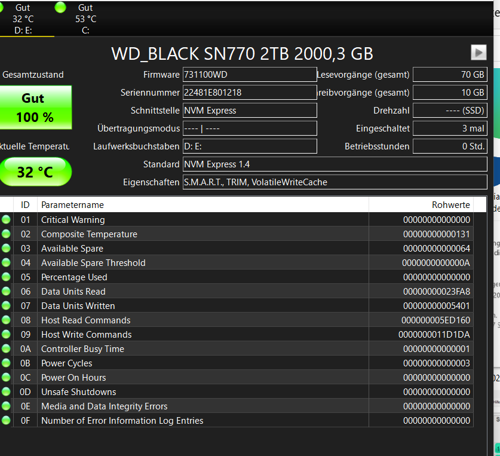Click the green status dot for Power On Hours

click(6, 377)
